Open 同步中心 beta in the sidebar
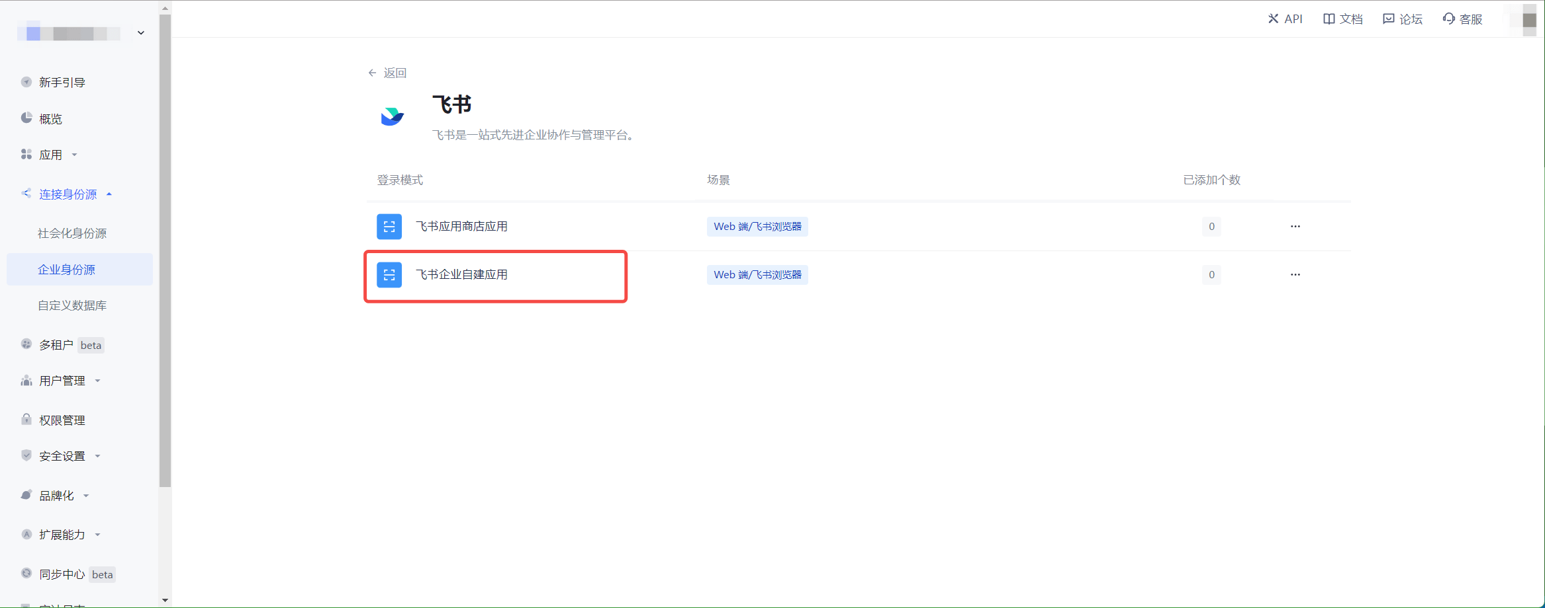 coord(62,574)
